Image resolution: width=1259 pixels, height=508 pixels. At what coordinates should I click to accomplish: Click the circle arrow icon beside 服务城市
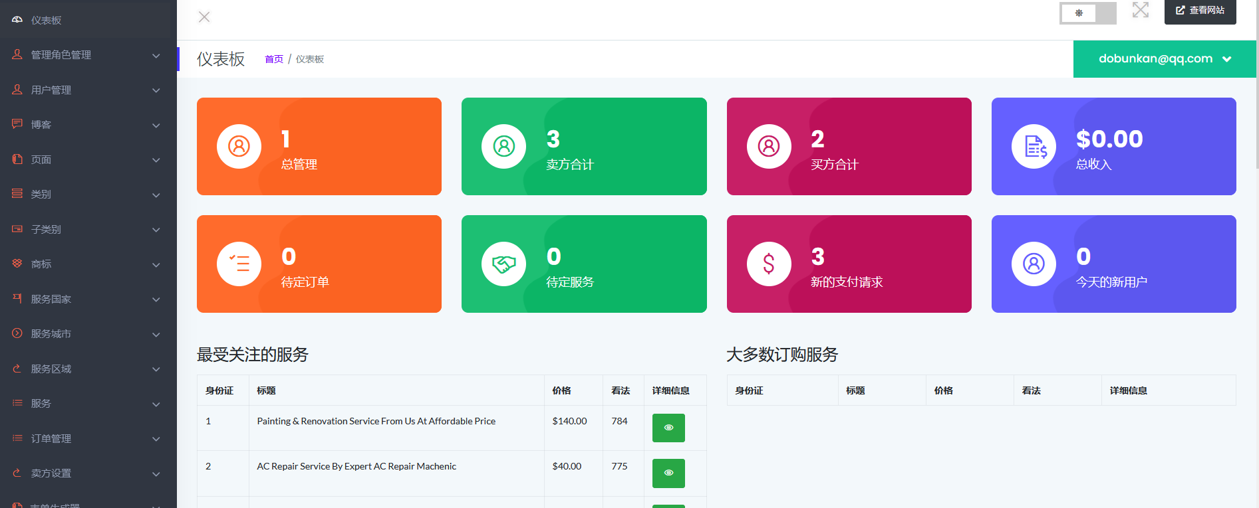pos(17,333)
